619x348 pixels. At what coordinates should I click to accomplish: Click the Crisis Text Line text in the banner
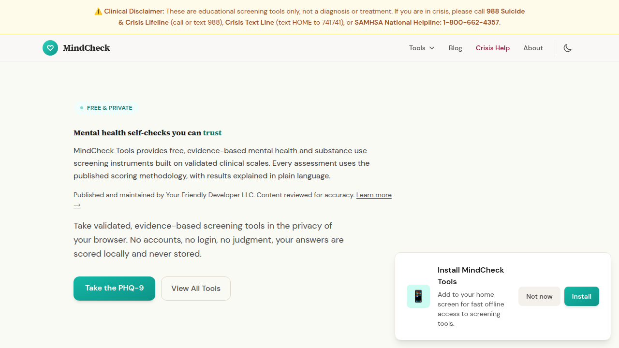click(x=250, y=22)
